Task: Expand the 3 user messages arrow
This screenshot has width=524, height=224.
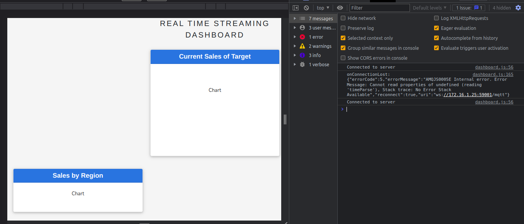Action: click(295, 28)
